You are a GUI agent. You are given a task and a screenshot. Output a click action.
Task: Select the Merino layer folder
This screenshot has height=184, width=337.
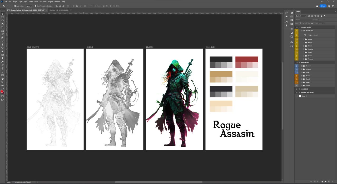point(317,43)
